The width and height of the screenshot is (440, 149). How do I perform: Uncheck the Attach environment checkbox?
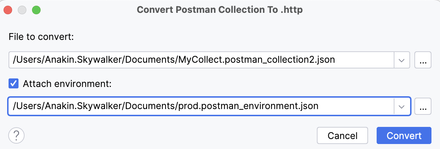tap(14, 84)
